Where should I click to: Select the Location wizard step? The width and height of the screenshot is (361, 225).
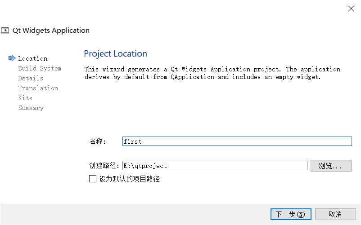point(32,58)
